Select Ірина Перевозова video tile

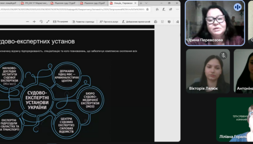(215, 23)
